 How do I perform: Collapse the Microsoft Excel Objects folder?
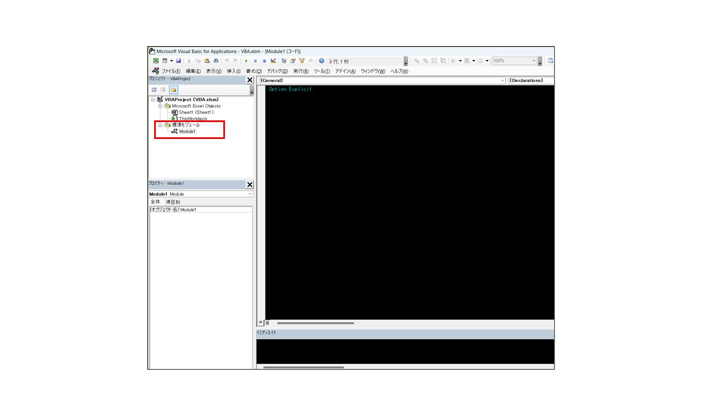pyautogui.click(x=160, y=106)
